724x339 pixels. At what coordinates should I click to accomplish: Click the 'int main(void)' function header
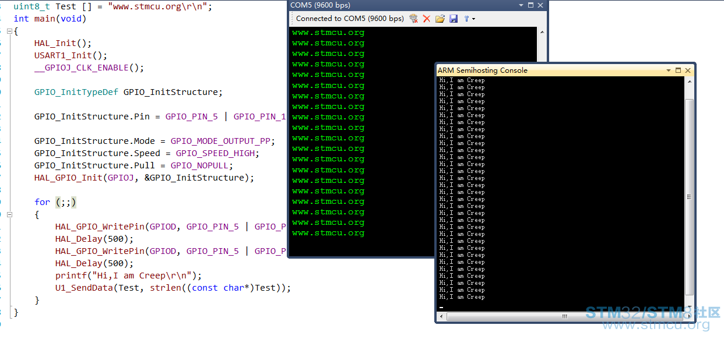pos(50,19)
